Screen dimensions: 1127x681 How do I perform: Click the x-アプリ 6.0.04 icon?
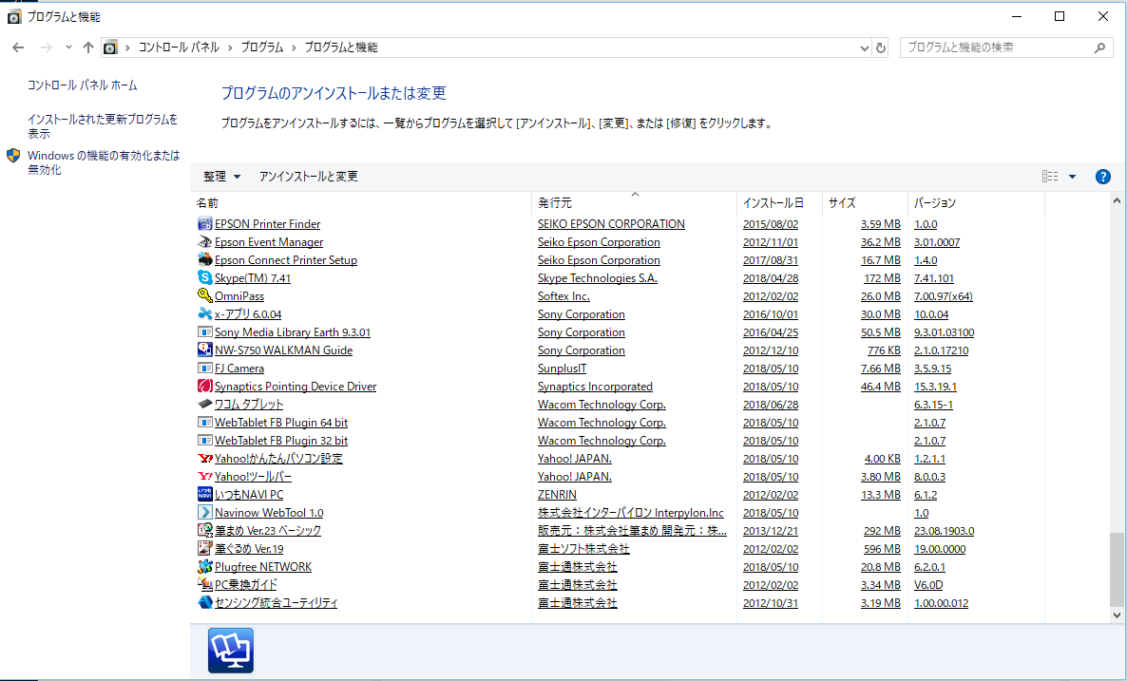(x=204, y=314)
